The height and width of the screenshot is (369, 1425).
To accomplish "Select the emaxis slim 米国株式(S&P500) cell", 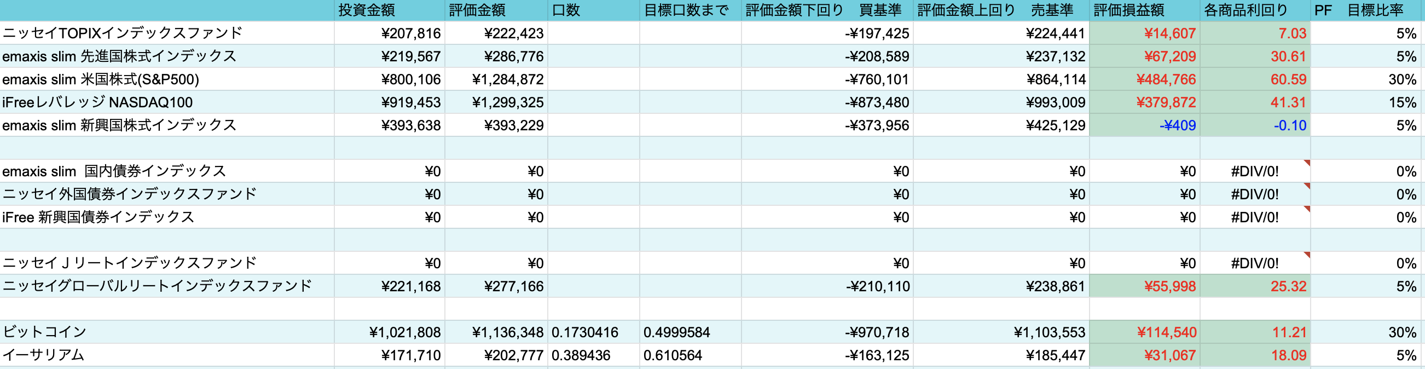I will tap(167, 79).
